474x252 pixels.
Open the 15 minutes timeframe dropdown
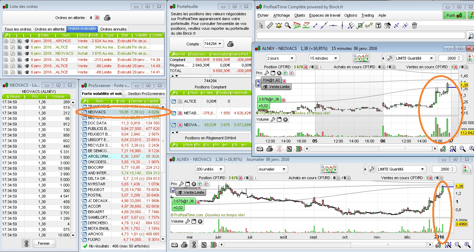[x=324, y=58]
